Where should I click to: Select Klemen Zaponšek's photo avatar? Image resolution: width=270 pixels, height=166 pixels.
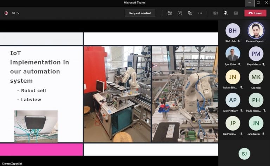tap(256, 31)
